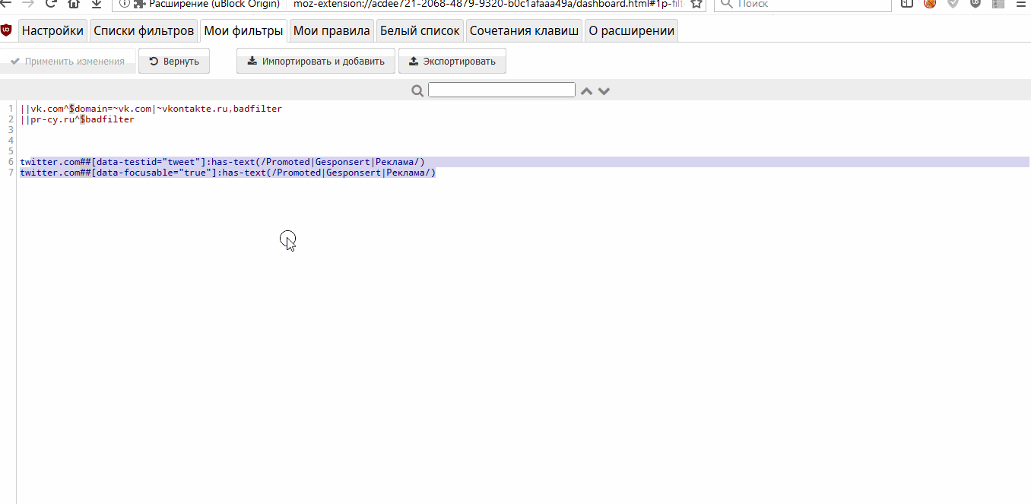Open the Мои правила tab
1031x504 pixels.
332,31
